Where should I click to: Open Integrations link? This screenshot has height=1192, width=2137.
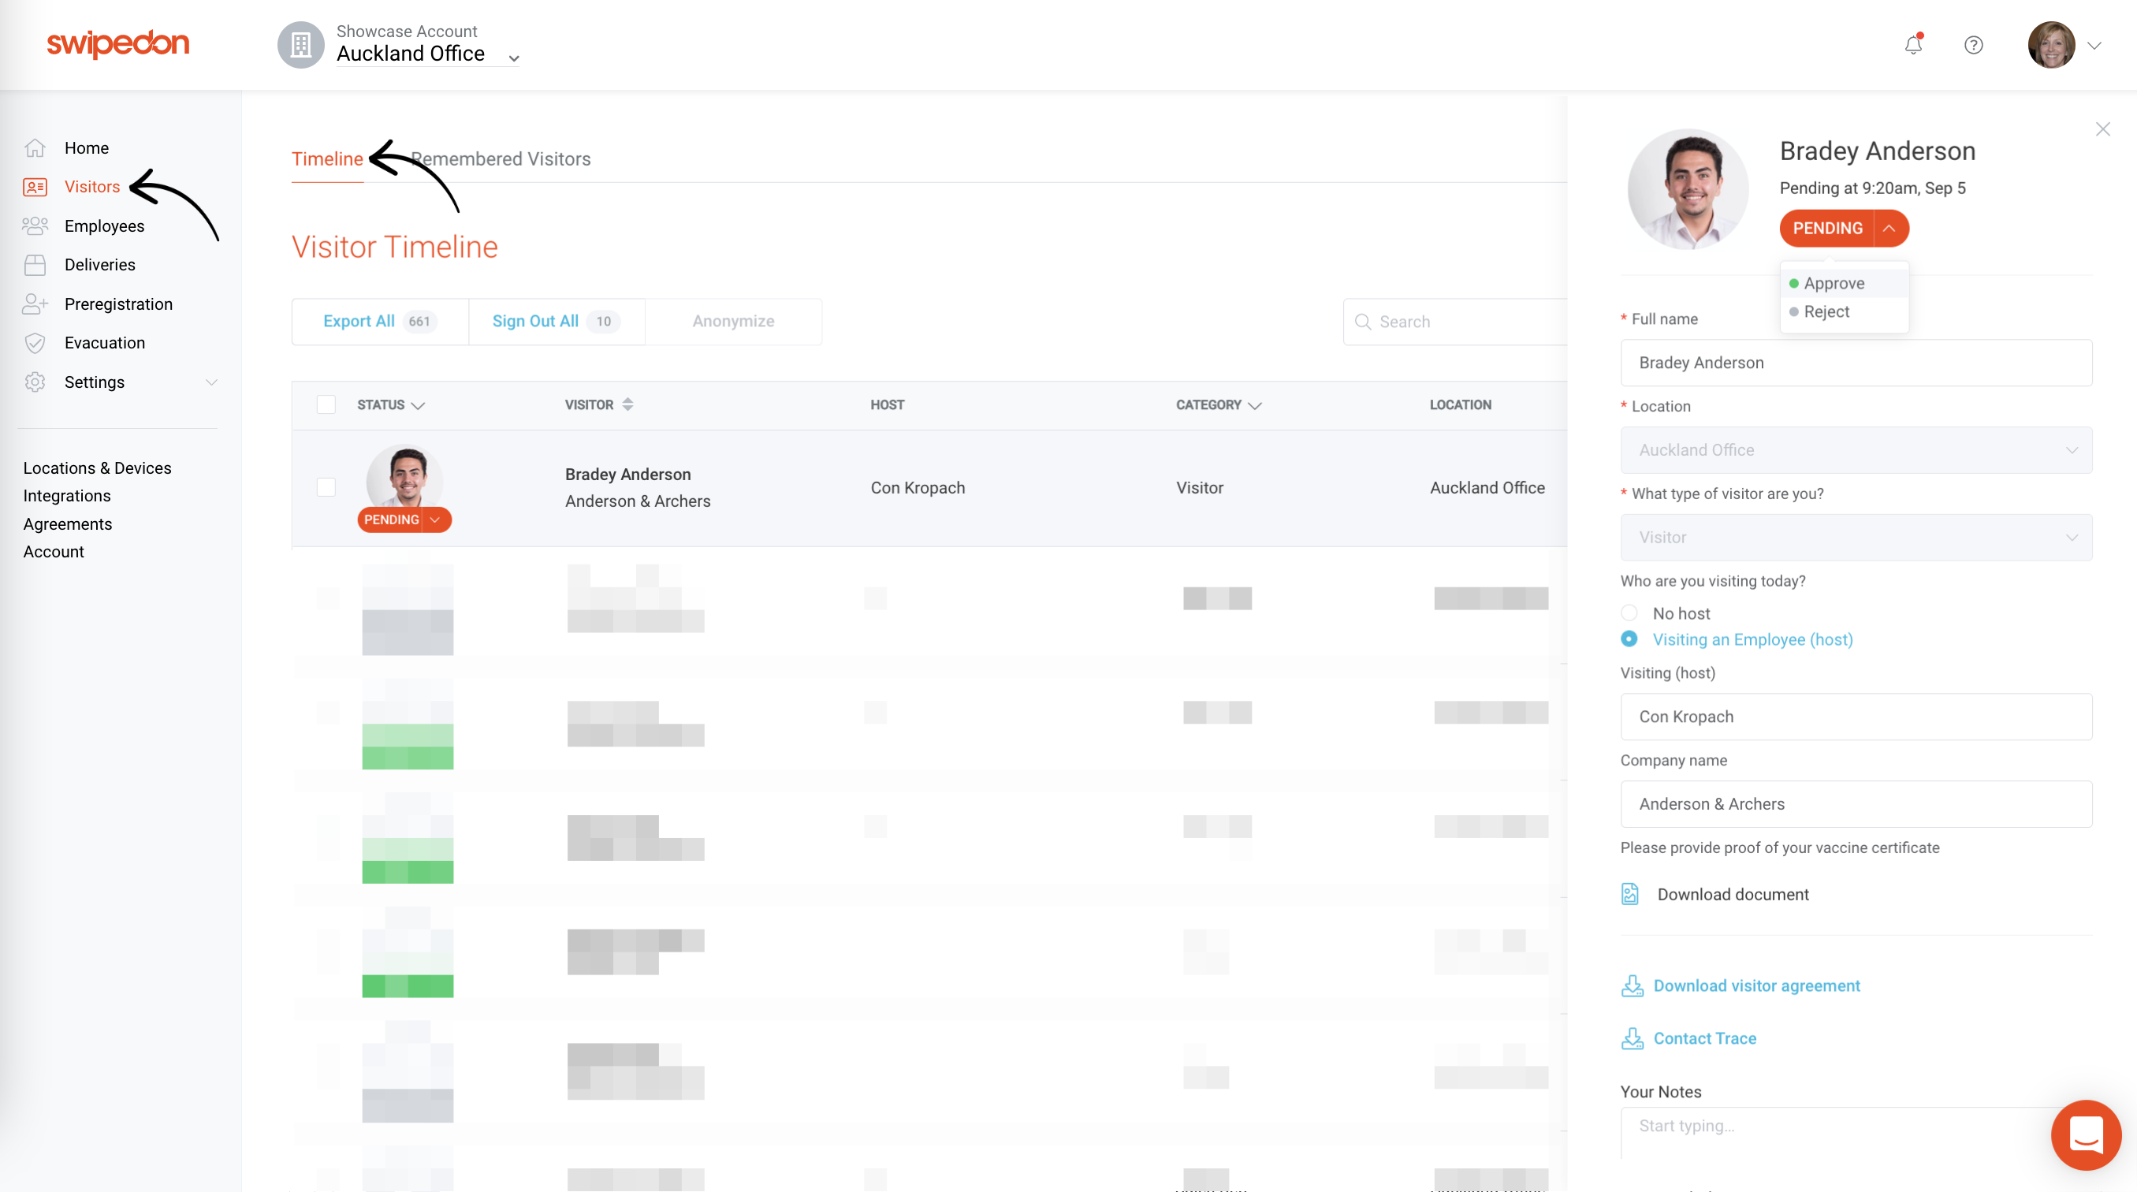coord(66,495)
